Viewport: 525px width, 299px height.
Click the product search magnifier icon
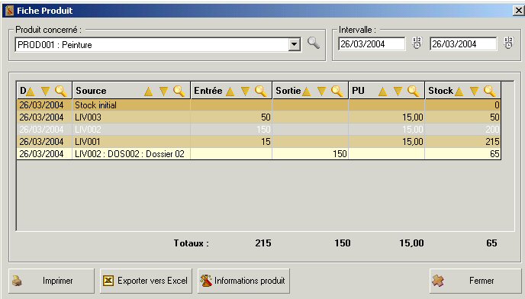[314, 43]
